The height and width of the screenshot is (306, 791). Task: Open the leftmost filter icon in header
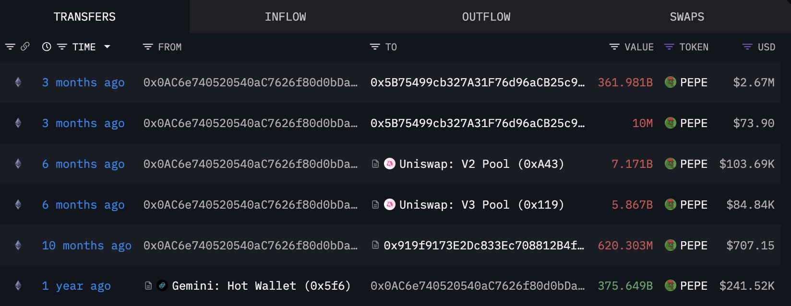point(10,47)
